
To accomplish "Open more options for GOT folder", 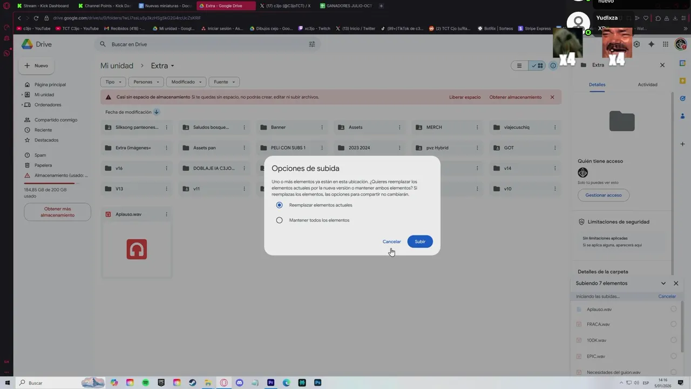I will (x=555, y=148).
